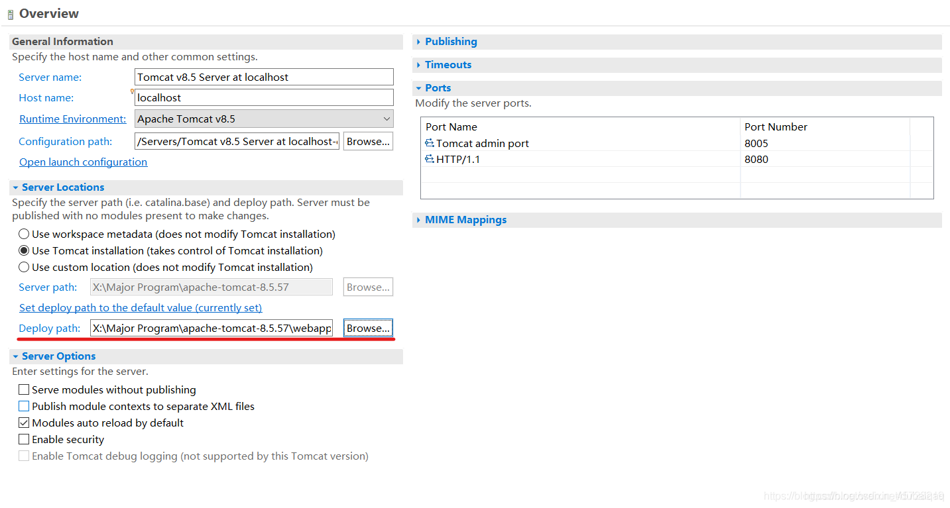Click the Deploy path text field

click(211, 328)
